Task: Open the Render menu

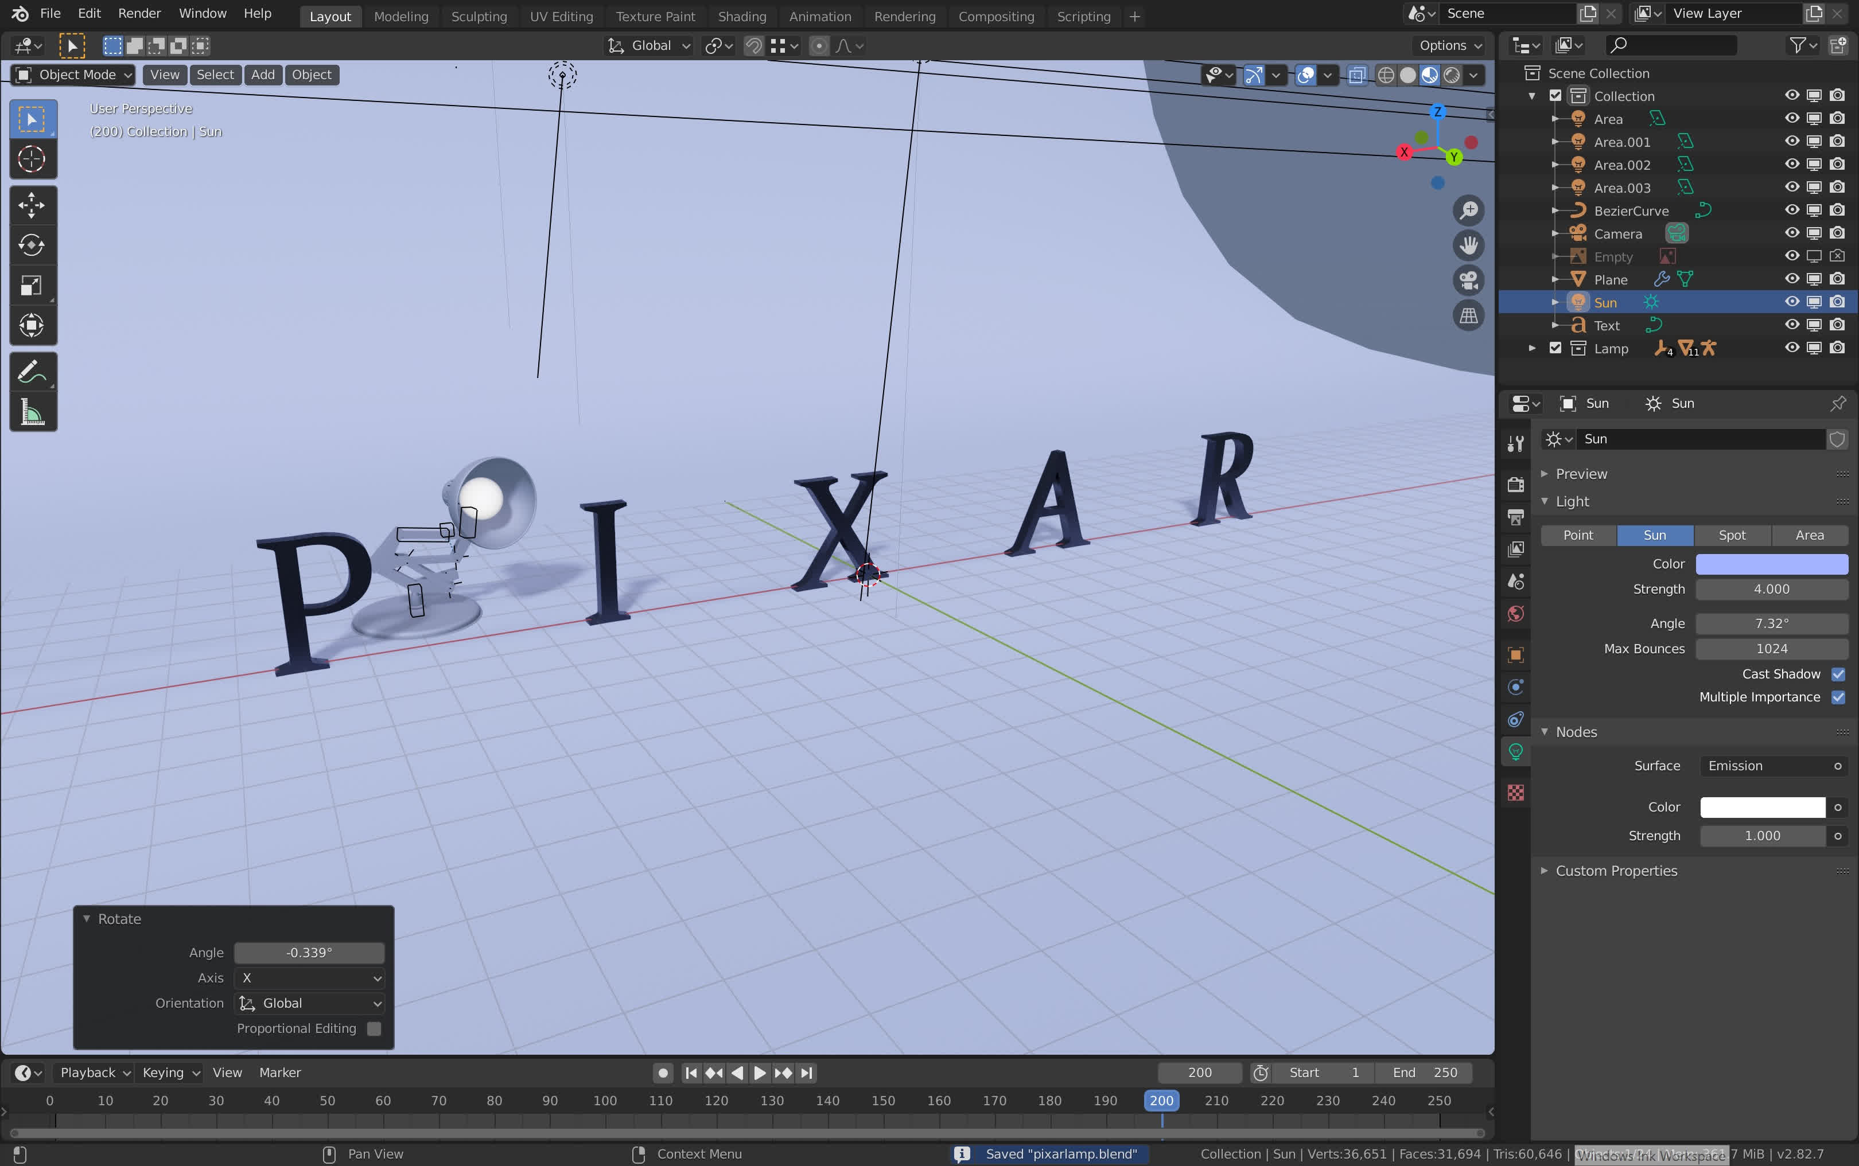Action: pos(139,13)
